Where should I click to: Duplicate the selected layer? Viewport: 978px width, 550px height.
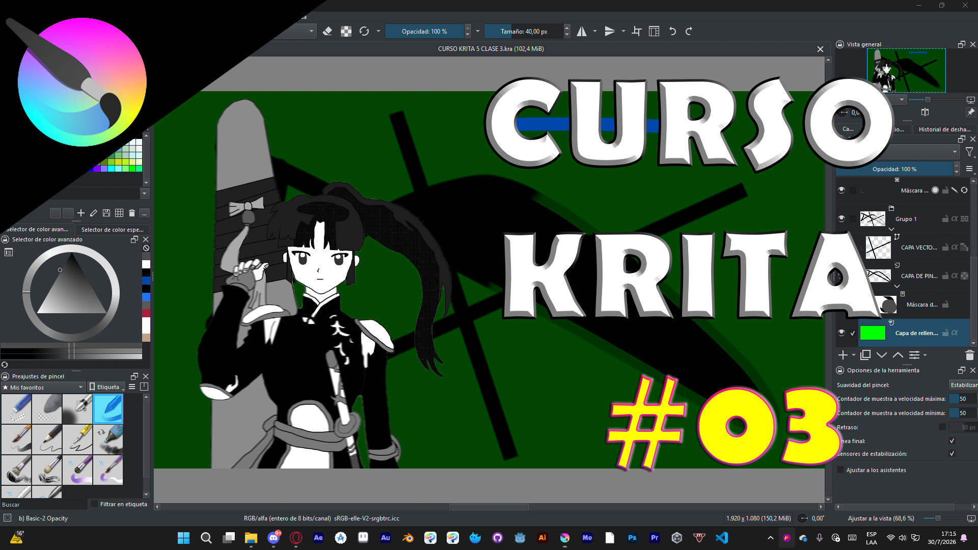tap(865, 355)
